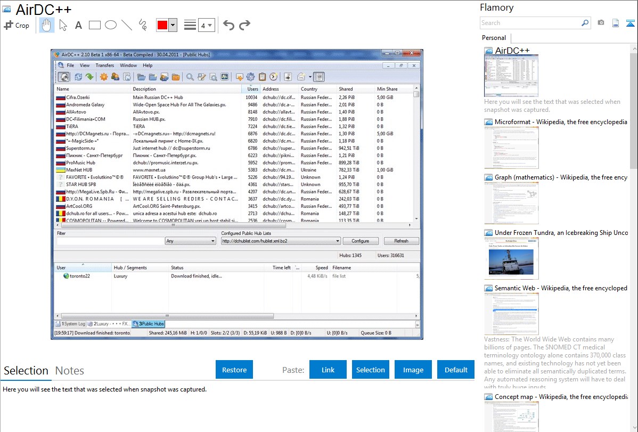Click the blue collapse panel icon
638x432 pixels.
click(630, 23)
